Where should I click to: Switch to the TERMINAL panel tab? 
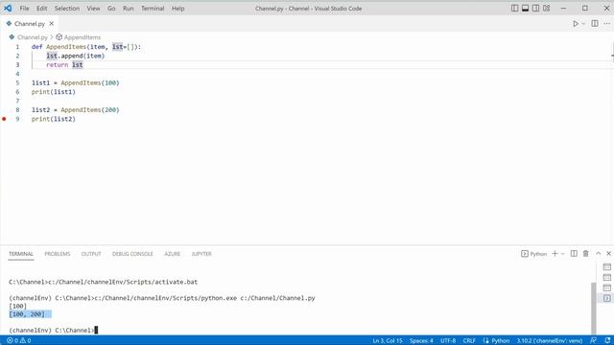(x=21, y=254)
